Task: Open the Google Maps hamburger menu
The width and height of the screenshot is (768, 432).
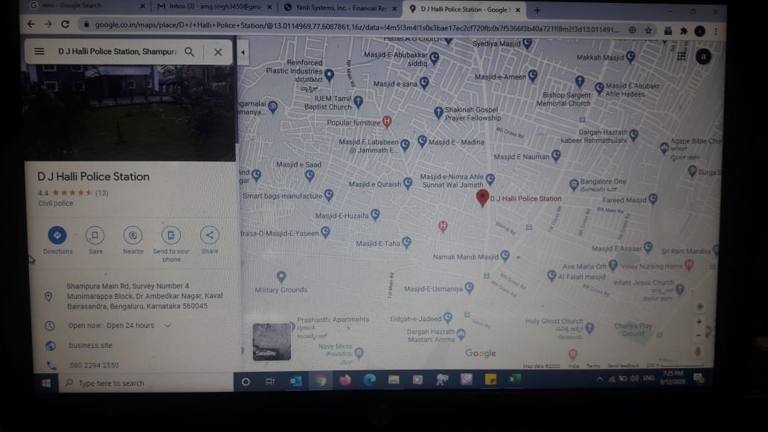Action: coord(39,51)
